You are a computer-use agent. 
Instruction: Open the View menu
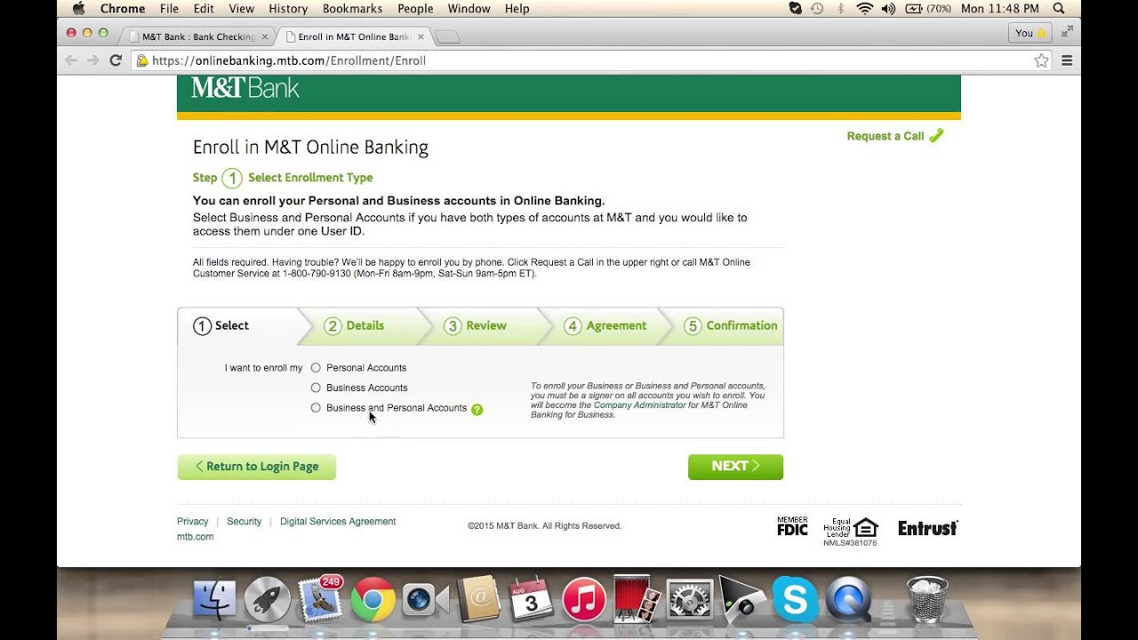point(241,8)
